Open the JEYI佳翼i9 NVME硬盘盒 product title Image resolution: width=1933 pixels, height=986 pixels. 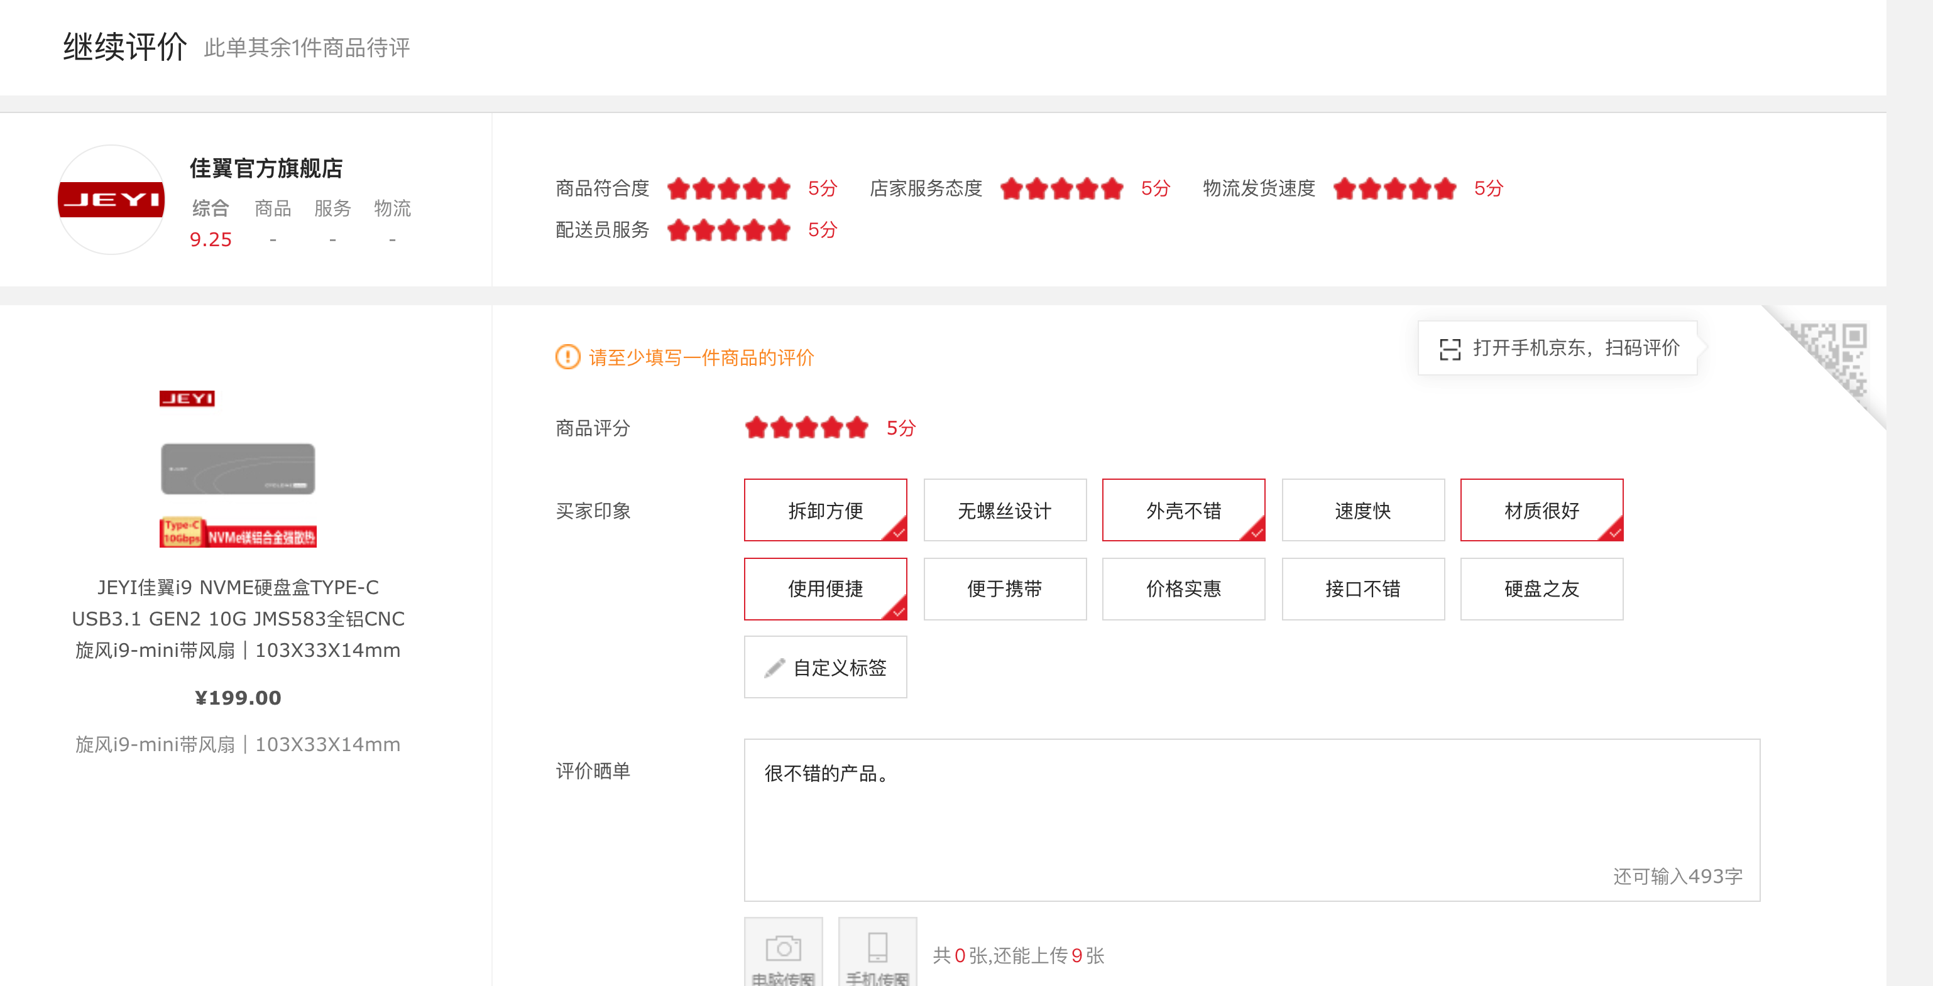(x=238, y=619)
